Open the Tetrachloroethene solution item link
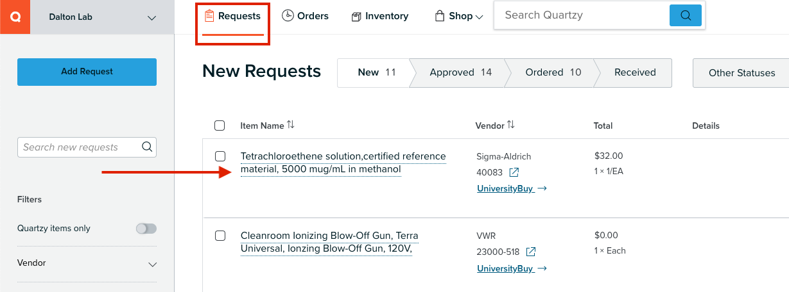The width and height of the screenshot is (789, 292). [x=343, y=163]
